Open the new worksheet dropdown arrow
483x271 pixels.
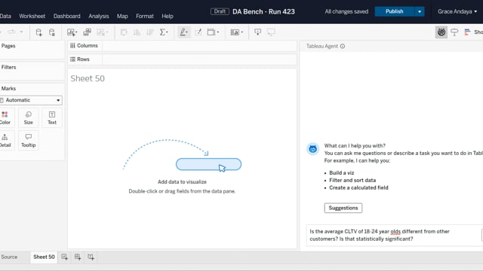coord(76,32)
